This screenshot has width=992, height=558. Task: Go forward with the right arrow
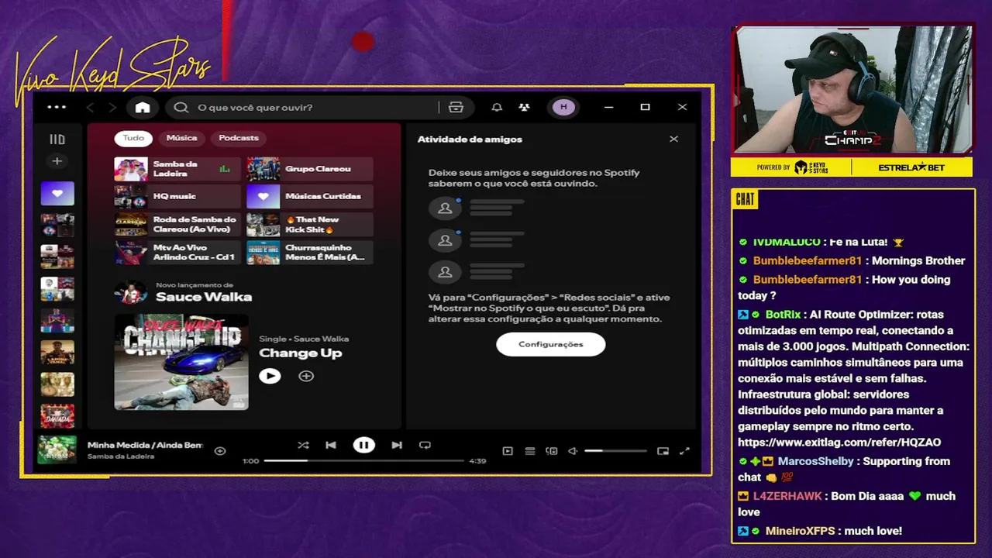click(x=112, y=107)
